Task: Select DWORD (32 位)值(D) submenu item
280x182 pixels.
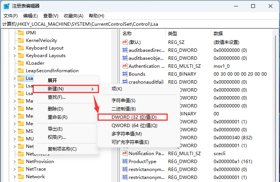Action: tap(138, 117)
